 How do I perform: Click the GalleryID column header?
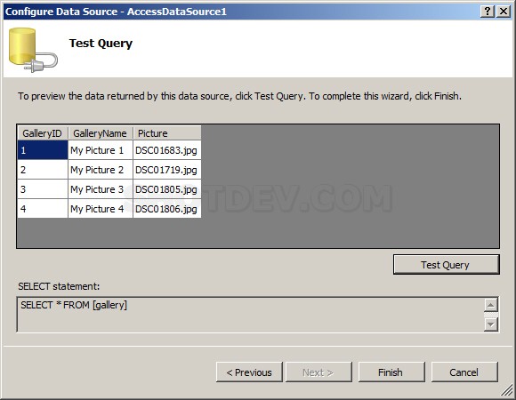(43, 133)
